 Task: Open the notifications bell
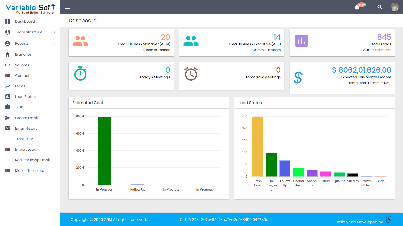[x=357, y=7]
